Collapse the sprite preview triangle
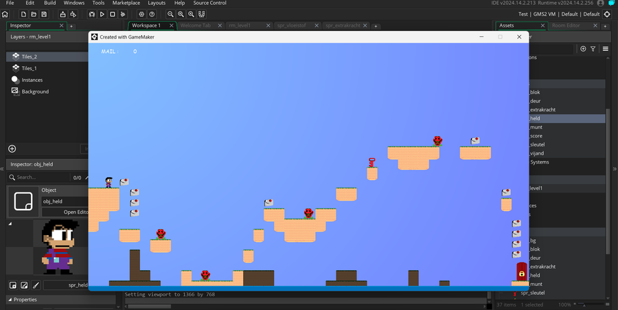This screenshot has width=618, height=310. (10, 223)
